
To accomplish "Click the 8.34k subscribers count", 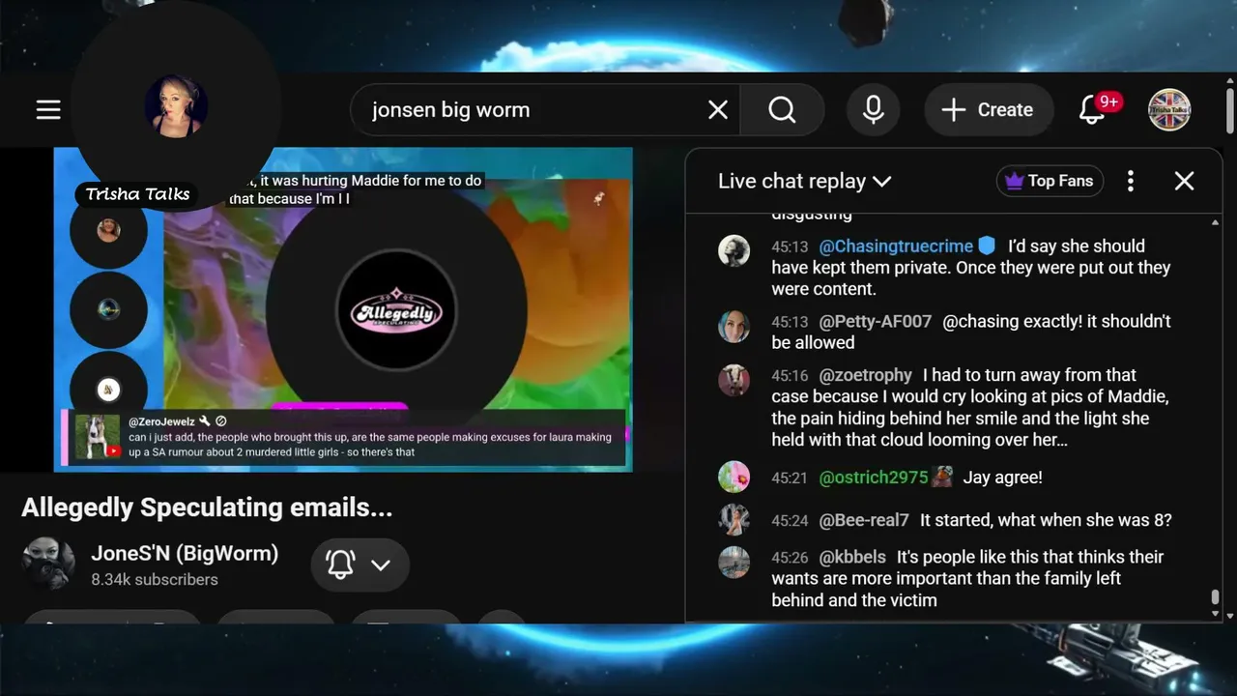I will pos(155,580).
